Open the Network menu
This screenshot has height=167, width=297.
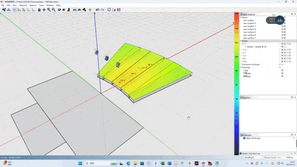point(23,5)
